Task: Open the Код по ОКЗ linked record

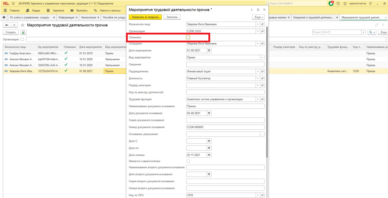Action: click(262, 195)
